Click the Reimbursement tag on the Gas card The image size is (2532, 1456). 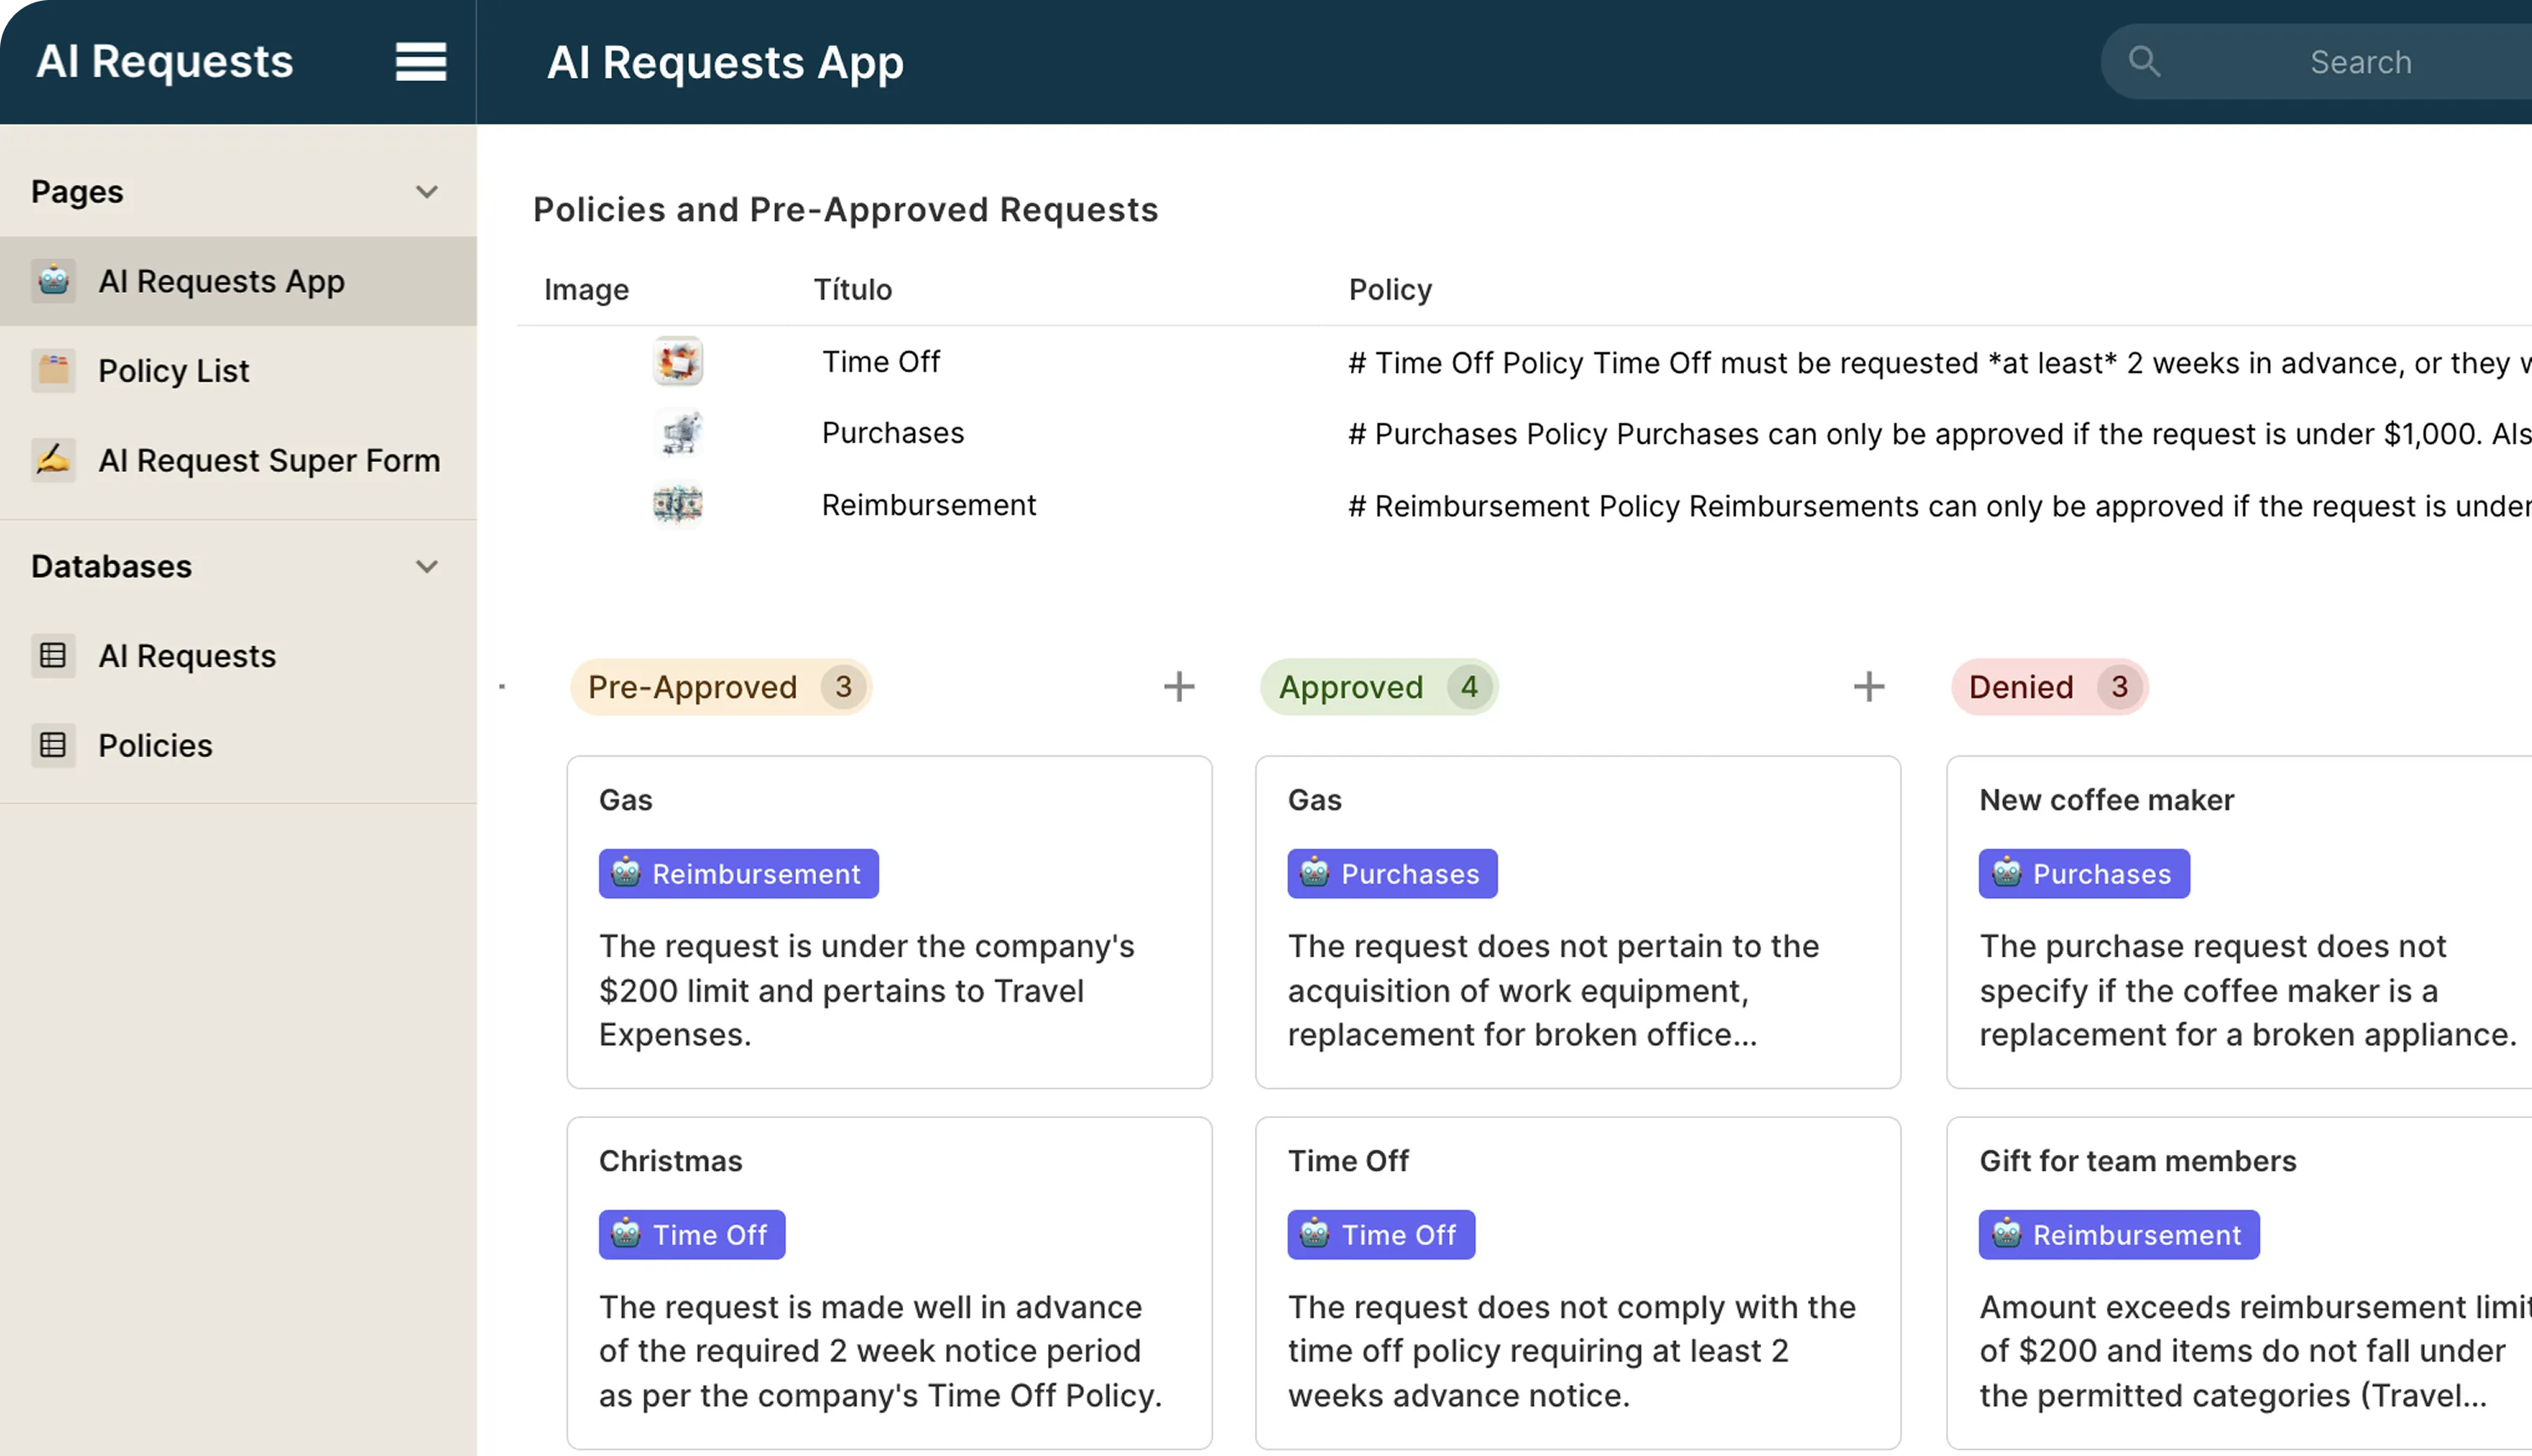click(738, 873)
